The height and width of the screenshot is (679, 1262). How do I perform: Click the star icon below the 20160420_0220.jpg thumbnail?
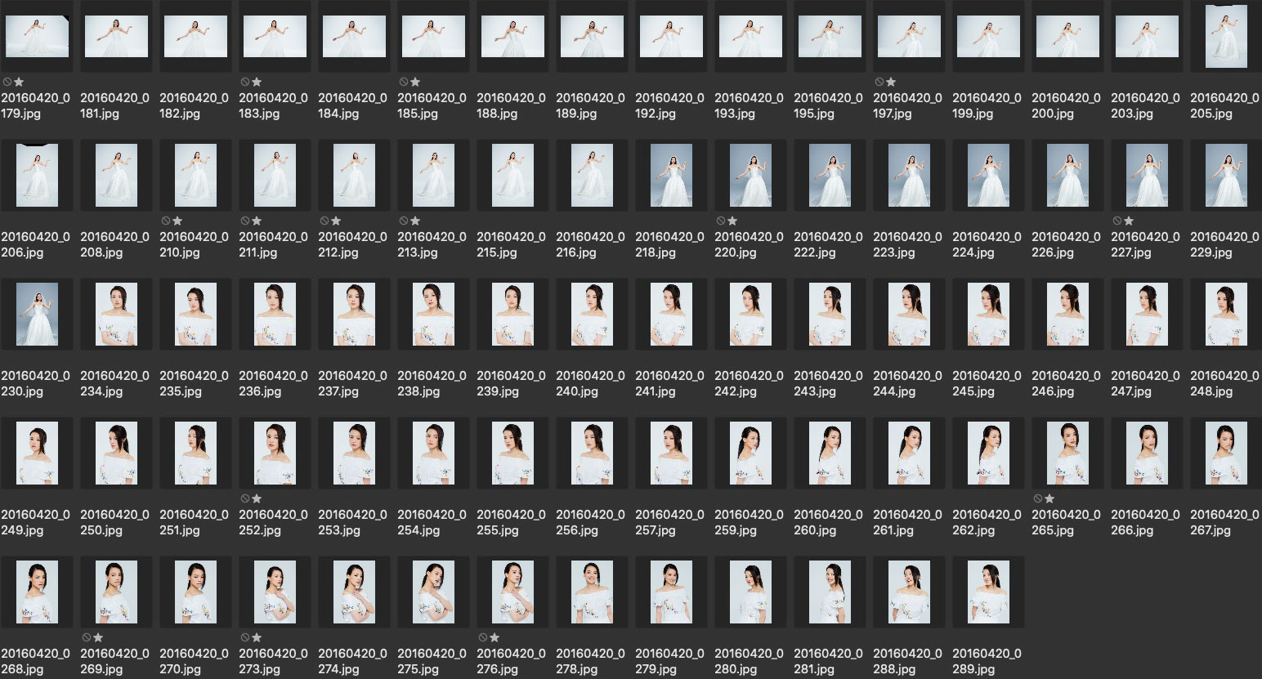tap(732, 221)
